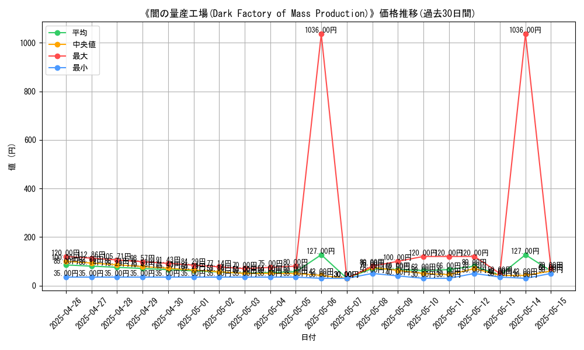The image size is (584, 350).
Task: Click the red maximum marker at the 2025-05-06 peak
Action: click(321, 34)
